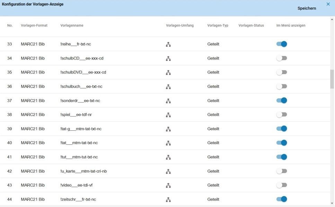This screenshot has width=335, height=207.
Task: Click the hierarchy icon for !spiel___ee-tdf-nr
Action: pos(168,115)
